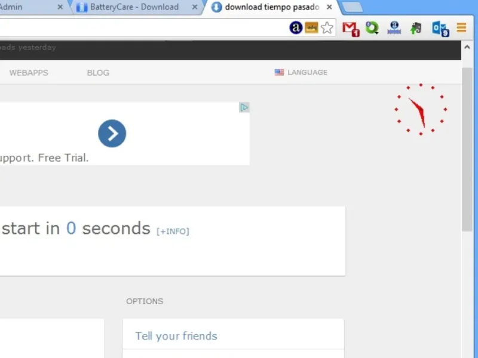Image resolution: width=478 pixels, height=358 pixels.
Task: Click the AdChoices icon on the ad
Action: [244, 107]
